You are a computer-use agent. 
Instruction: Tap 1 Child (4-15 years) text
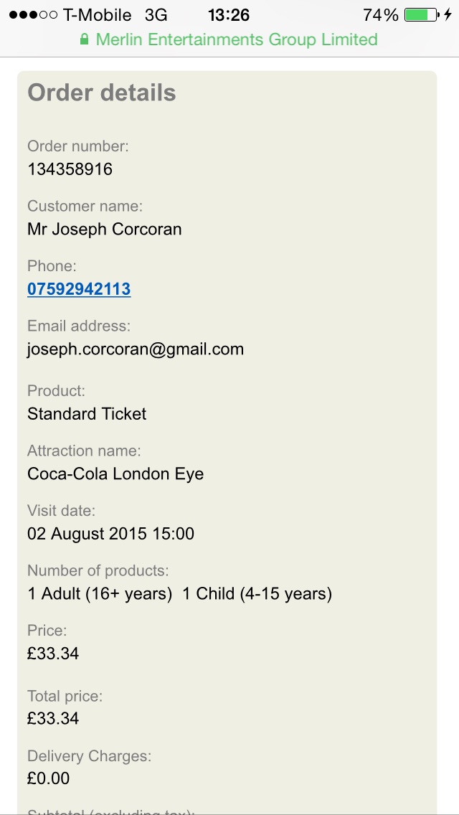pos(257,593)
